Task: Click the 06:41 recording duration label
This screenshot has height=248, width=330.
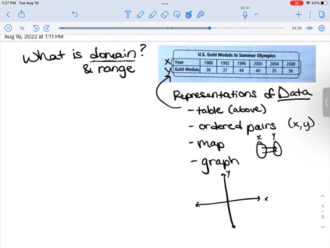Action: click(x=245, y=8)
